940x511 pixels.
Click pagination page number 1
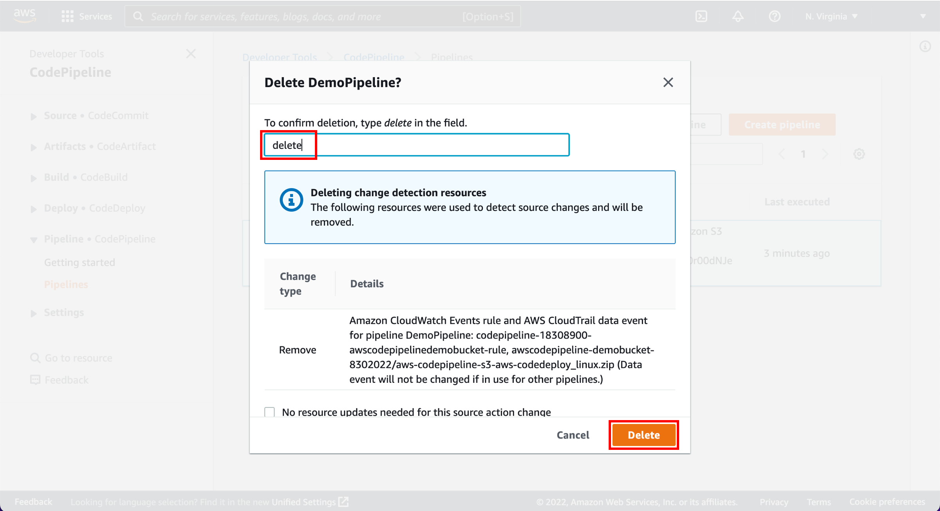tap(803, 154)
